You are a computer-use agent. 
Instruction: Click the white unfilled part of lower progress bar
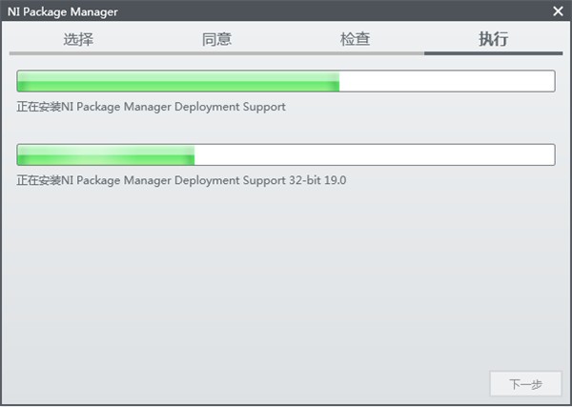point(374,154)
